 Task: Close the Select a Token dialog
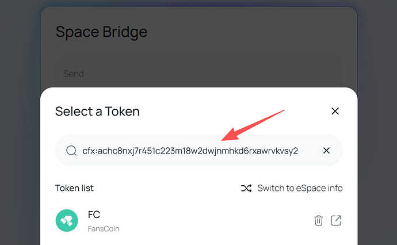[335, 111]
